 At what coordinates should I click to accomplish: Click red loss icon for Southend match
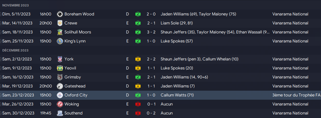click(x=138, y=113)
